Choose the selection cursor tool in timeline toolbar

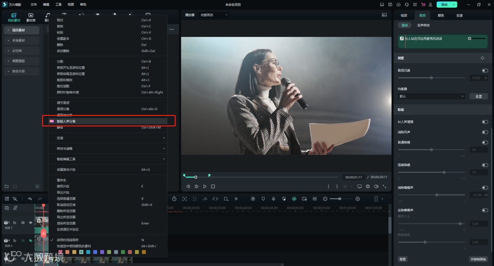pyautogui.click(x=15, y=199)
